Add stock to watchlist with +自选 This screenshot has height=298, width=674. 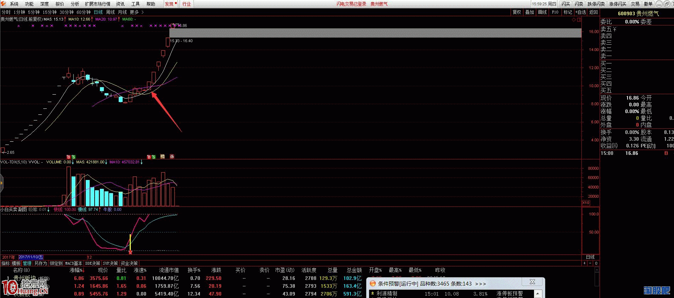pyautogui.click(x=580, y=12)
